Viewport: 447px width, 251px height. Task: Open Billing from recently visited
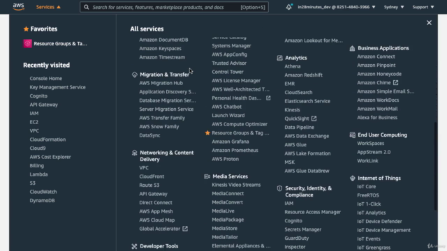click(37, 166)
